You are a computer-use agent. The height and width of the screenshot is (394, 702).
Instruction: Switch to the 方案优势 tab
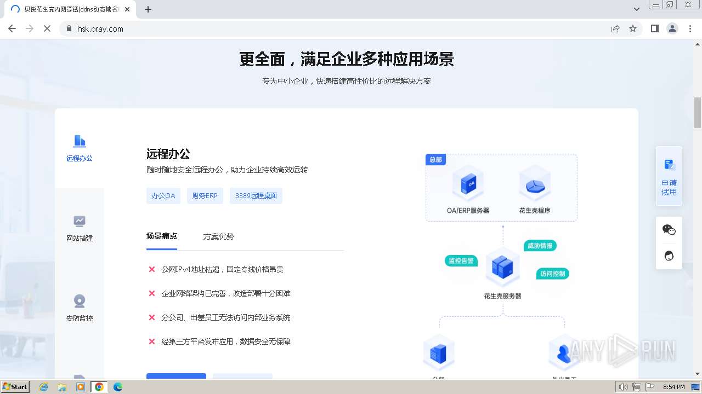coord(219,236)
